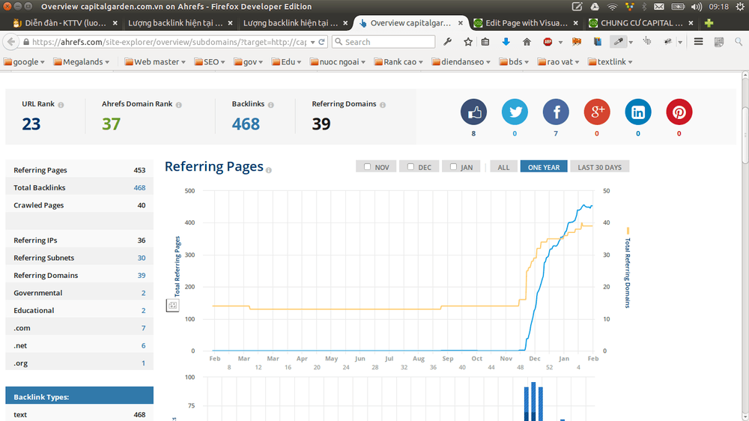Click the mail icon in system tray

pyautogui.click(x=659, y=7)
